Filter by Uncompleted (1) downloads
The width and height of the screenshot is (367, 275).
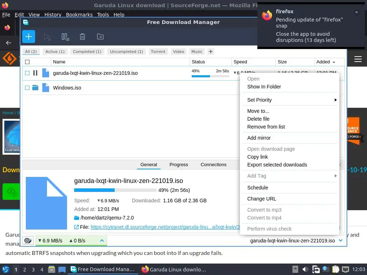coord(127,52)
